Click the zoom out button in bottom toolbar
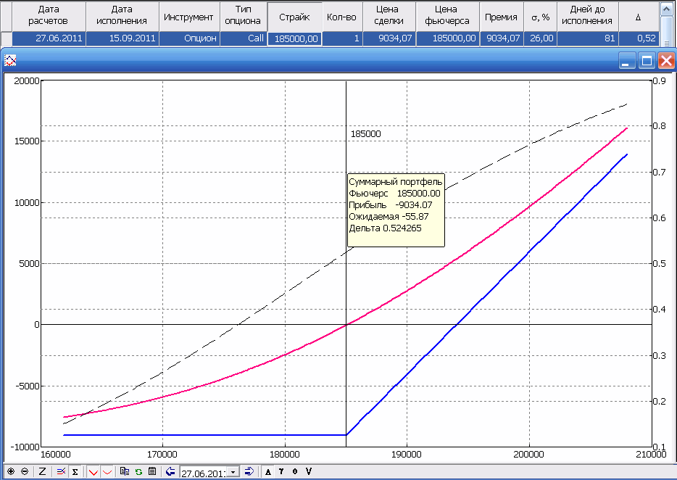Screen dimensions: 677x480 [25, 471]
